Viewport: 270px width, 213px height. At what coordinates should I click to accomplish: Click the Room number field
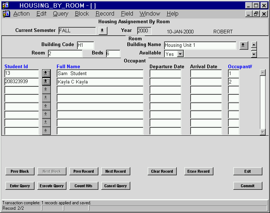tap(65, 54)
